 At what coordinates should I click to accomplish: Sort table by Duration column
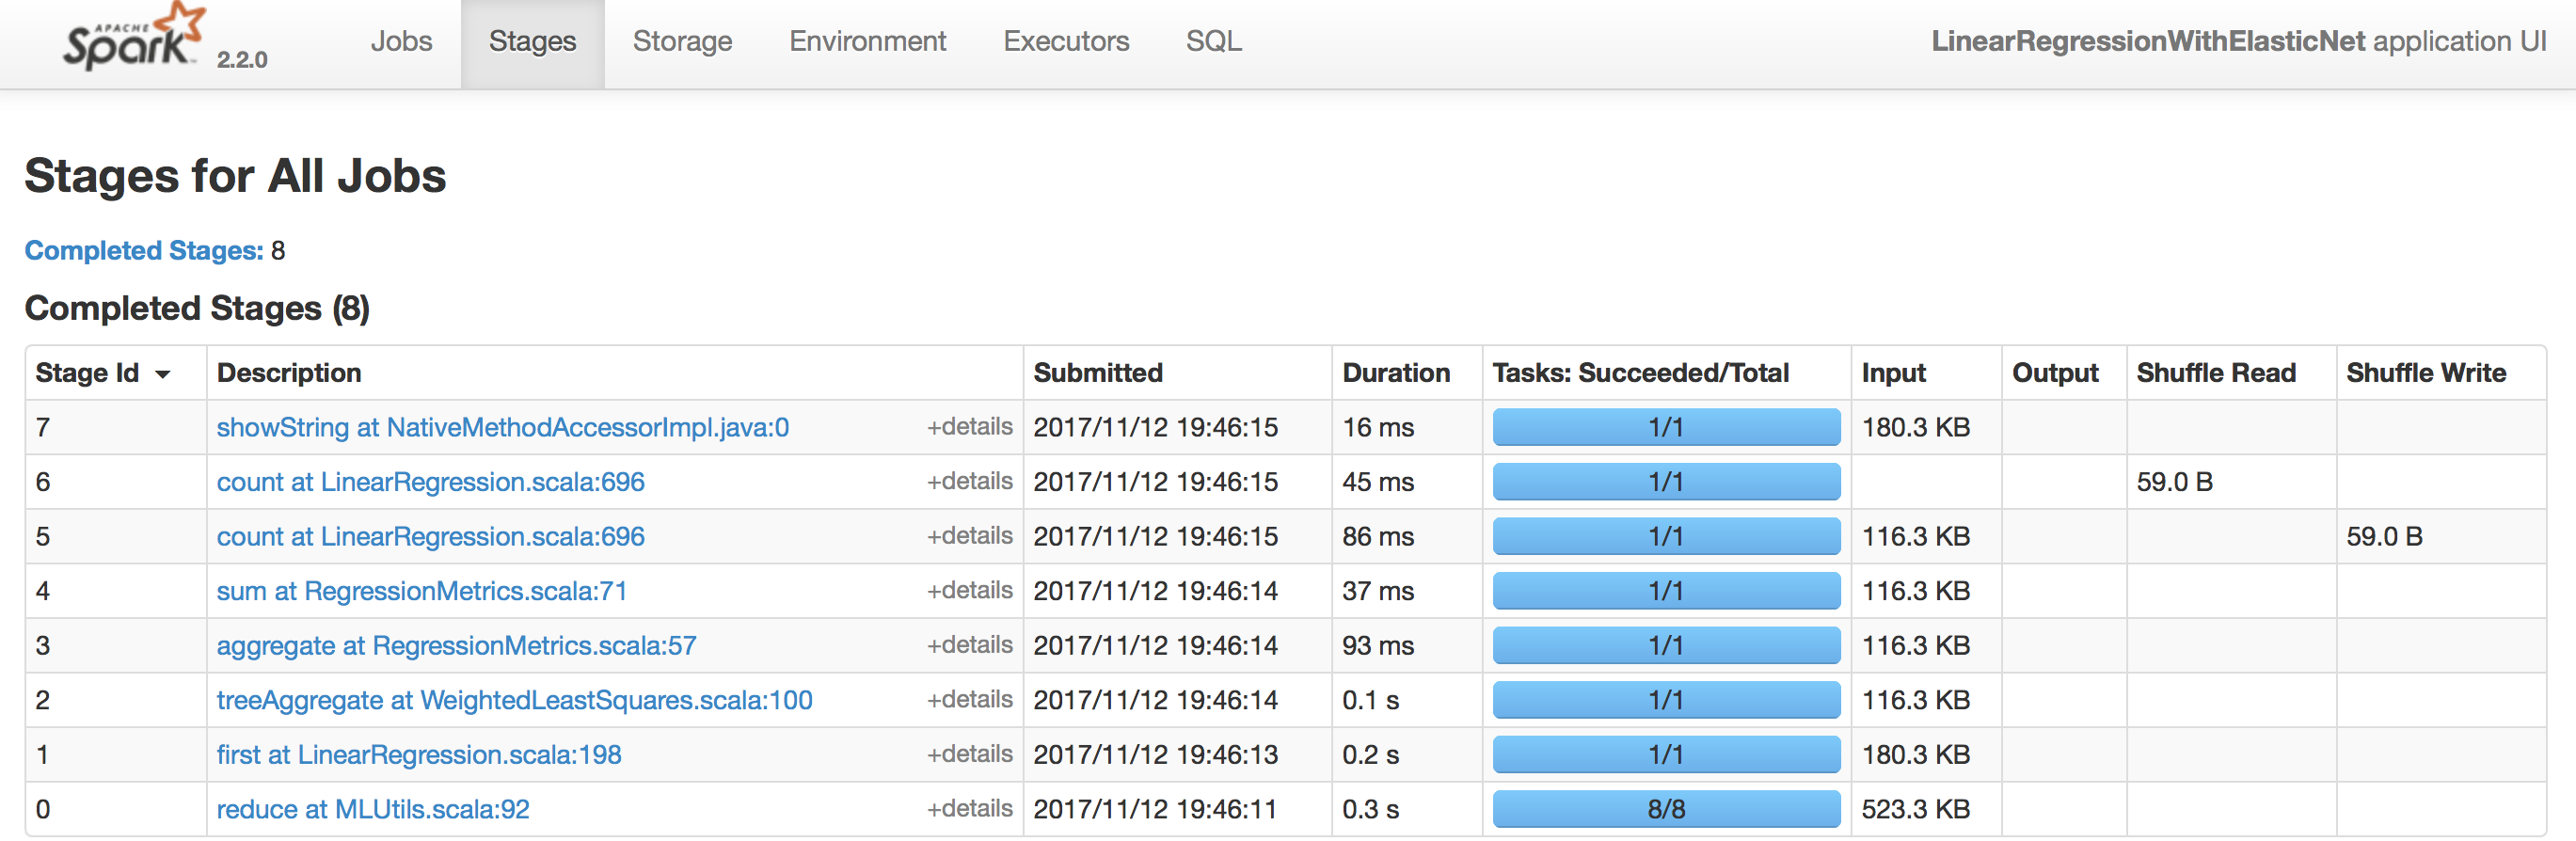click(x=1395, y=373)
